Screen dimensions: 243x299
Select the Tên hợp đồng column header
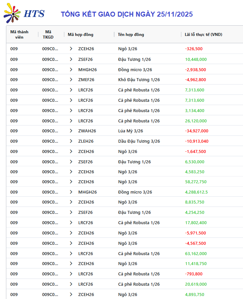131,35
